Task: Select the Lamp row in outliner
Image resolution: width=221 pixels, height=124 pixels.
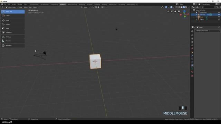Action: click(x=205, y=19)
